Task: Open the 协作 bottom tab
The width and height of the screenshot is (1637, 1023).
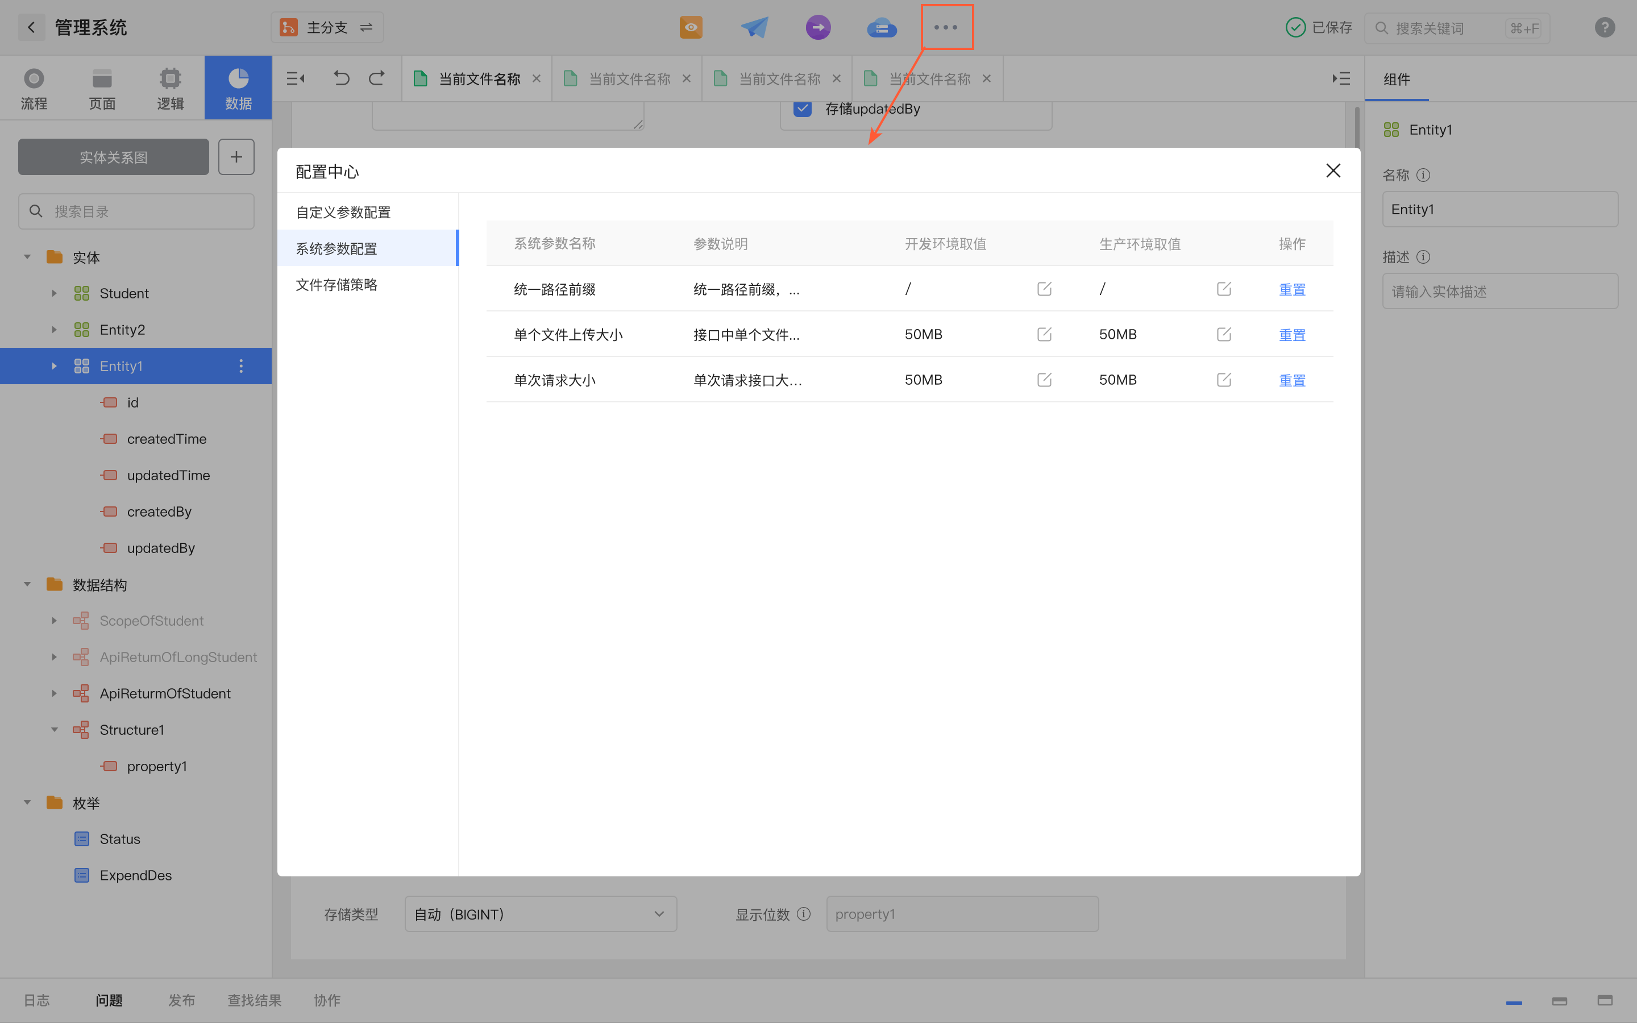Action: [327, 1000]
